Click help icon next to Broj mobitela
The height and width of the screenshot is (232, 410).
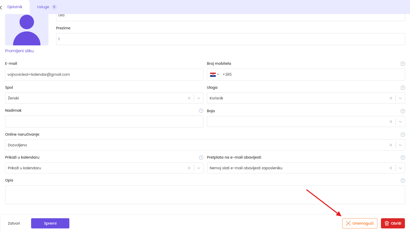pos(403,64)
